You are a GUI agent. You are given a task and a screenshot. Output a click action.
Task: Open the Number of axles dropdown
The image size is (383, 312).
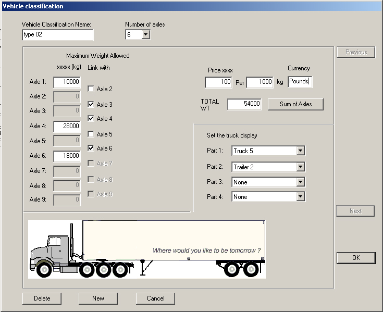pyautogui.click(x=145, y=35)
